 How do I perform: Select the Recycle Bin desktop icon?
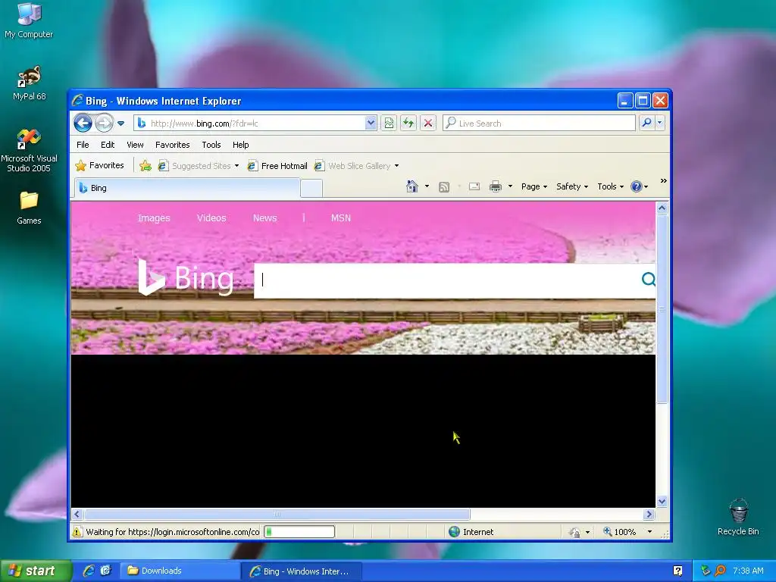point(738,517)
